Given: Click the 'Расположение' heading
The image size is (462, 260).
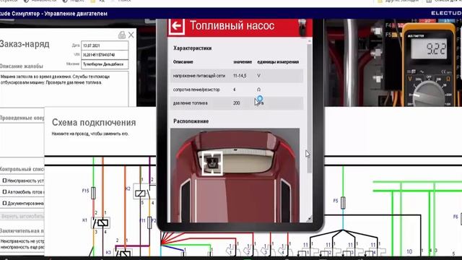Looking at the screenshot, I should 191,121.
